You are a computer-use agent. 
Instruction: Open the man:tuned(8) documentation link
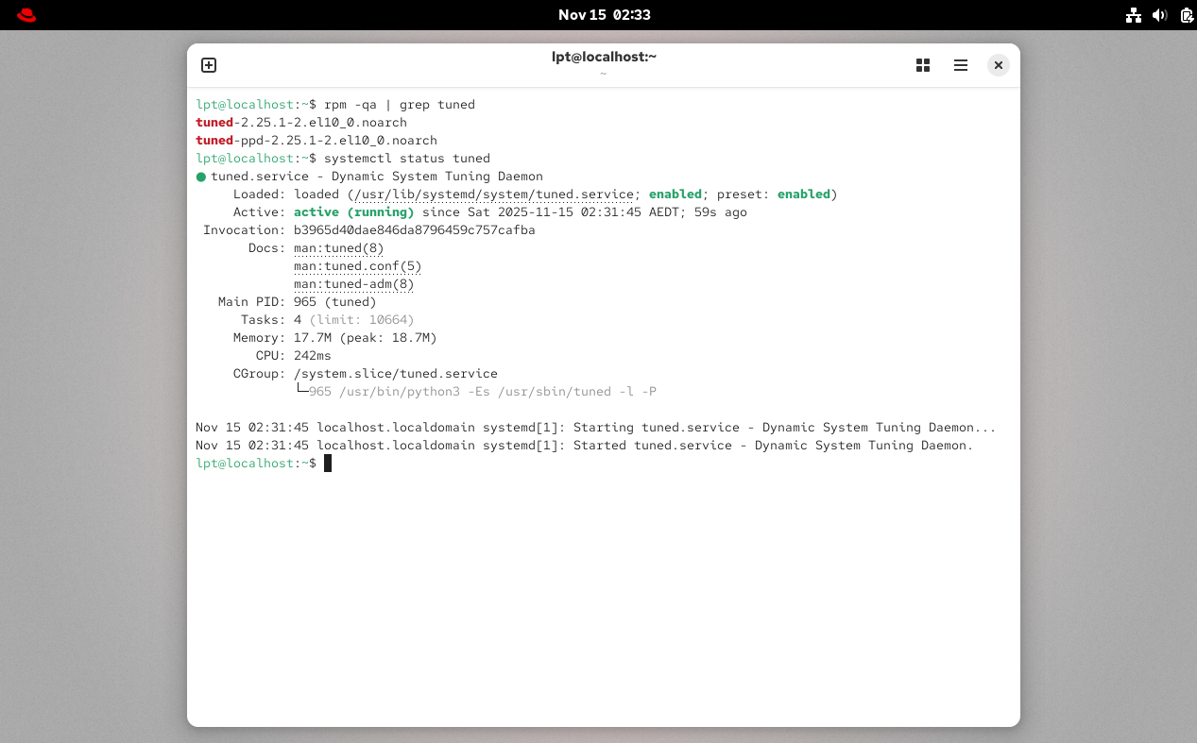(x=338, y=248)
